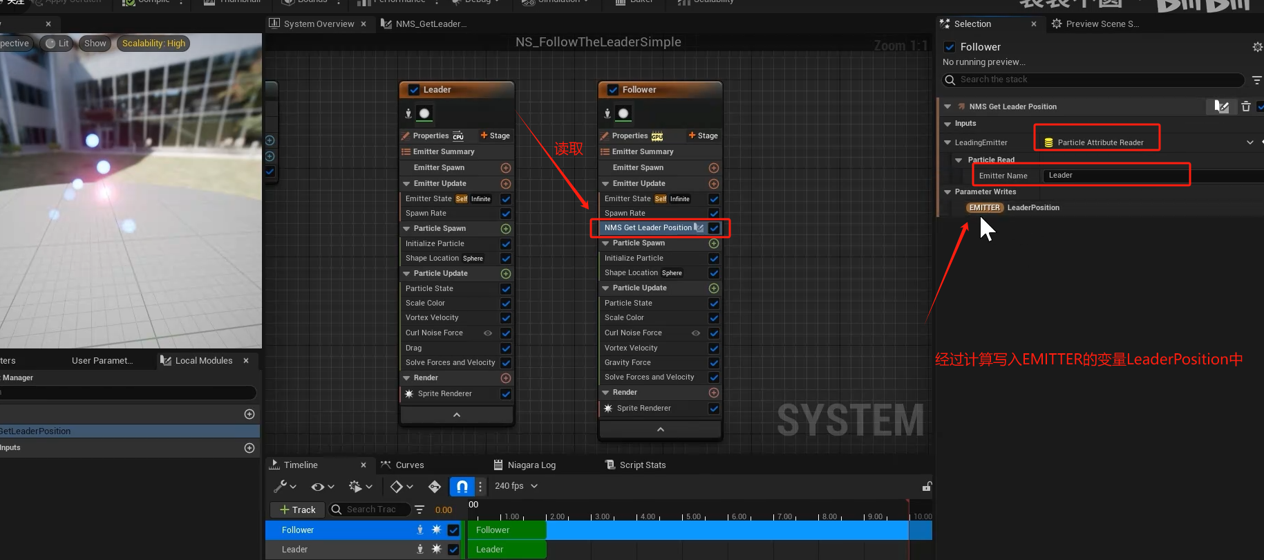Click the timeline lock icon
The image size is (1264, 560).
tap(927, 487)
